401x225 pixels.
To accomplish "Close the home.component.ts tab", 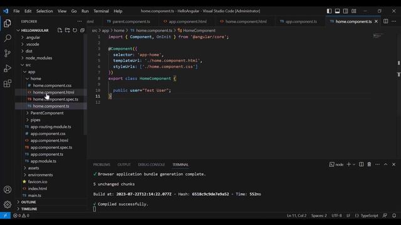I will click(x=376, y=21).
